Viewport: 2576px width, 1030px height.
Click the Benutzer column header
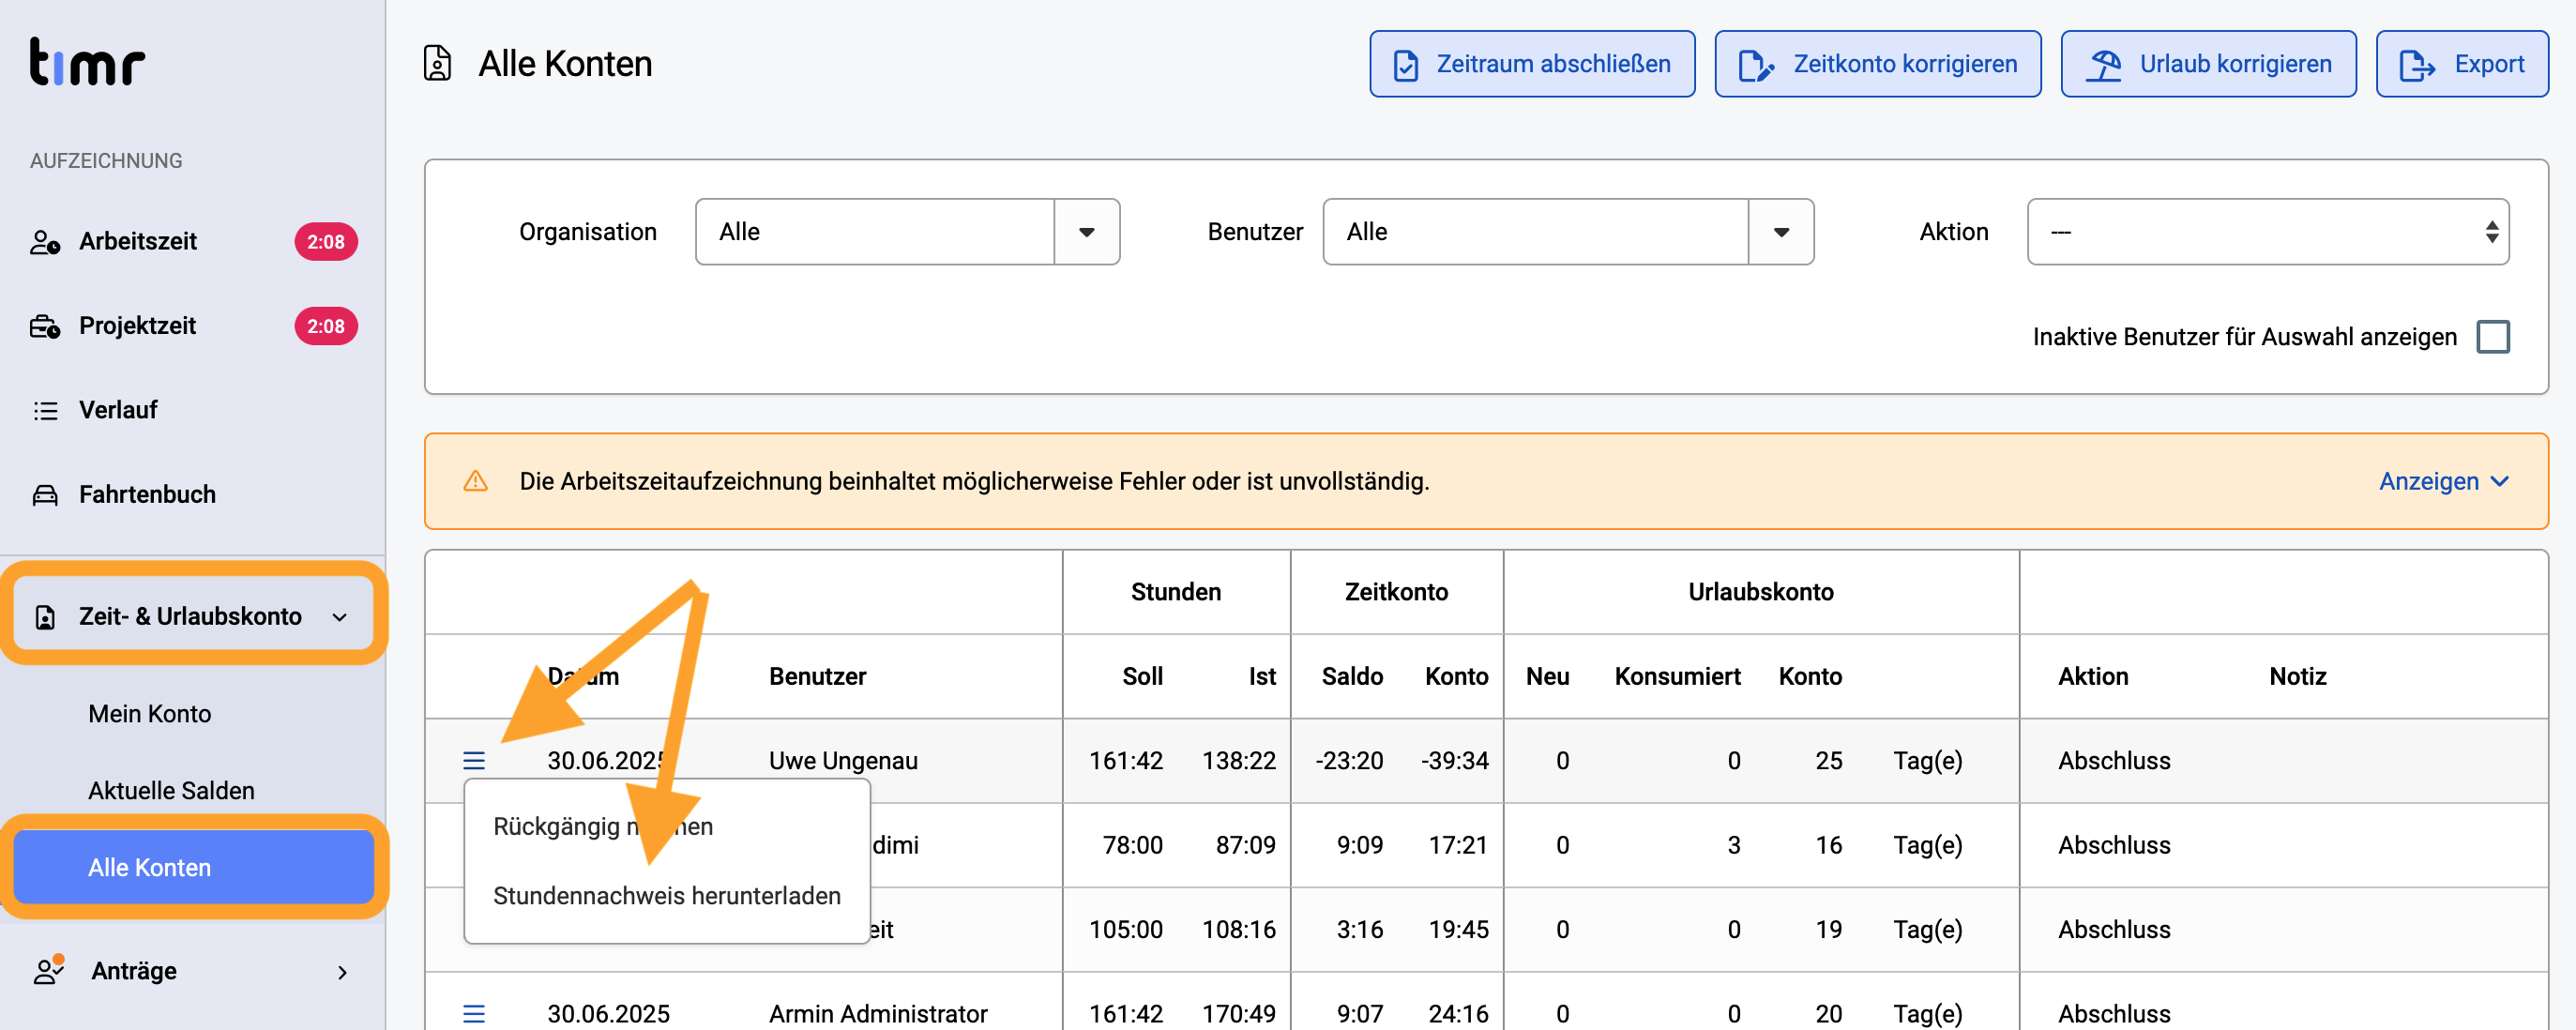817,677
